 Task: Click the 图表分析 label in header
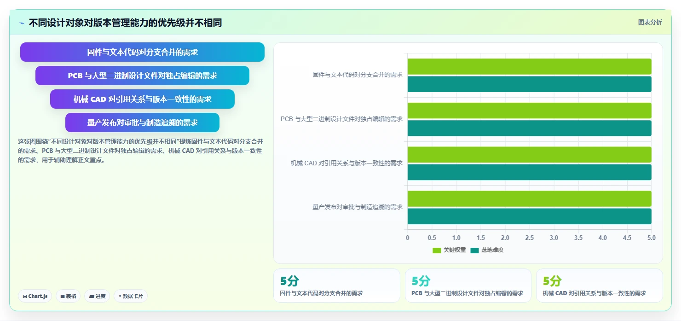pyautogui.click(x=650, y=22)
